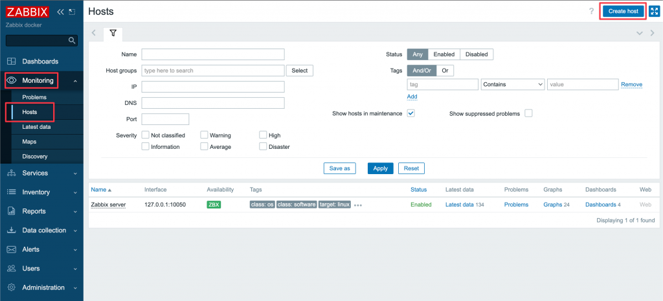The width and height of the screenshot is (663, 301).
Task: Click the target: linux tag
Action: coord(335,205)
